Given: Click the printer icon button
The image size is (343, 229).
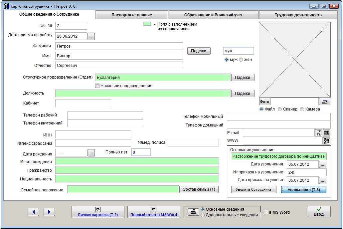Looking at the screenshot, I should tap(193, 212).
